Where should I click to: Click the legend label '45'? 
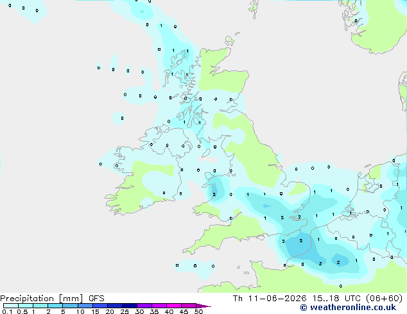[184, 311]
